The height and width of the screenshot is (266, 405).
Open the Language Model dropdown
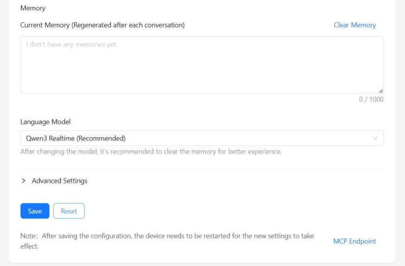point(201,138)
